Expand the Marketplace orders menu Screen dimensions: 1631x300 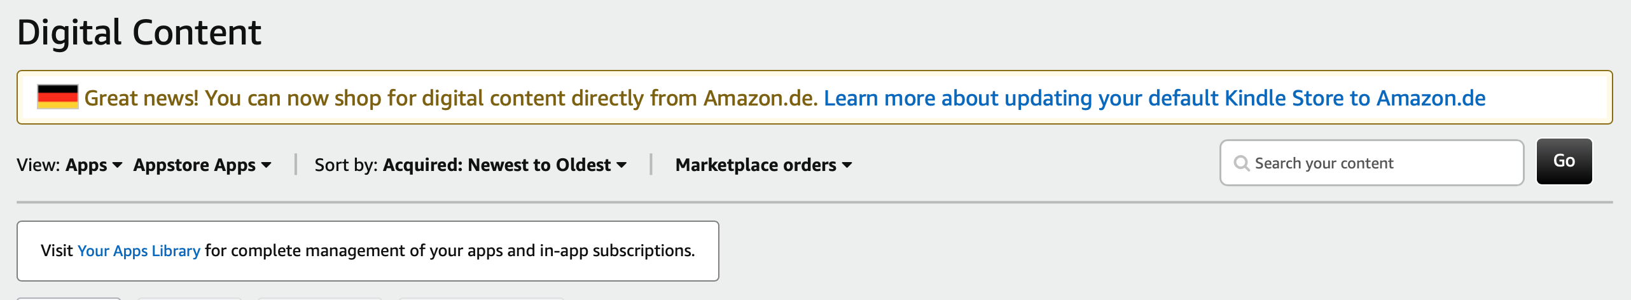pyautogui.click(x=756, y=165)
